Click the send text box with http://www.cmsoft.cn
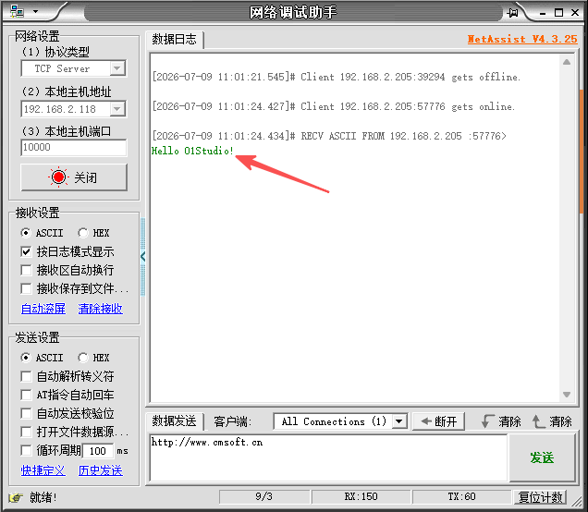Screen dimensions: 588x512 [328, 457]
